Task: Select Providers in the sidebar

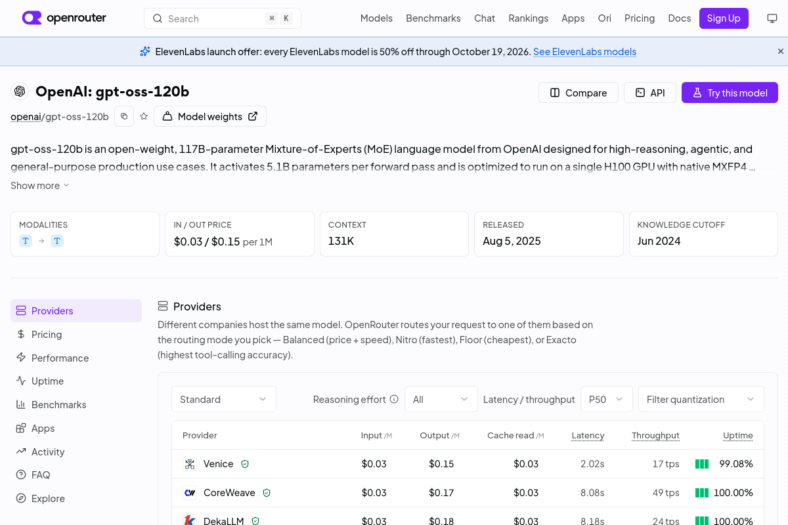Action: point(76,311)
